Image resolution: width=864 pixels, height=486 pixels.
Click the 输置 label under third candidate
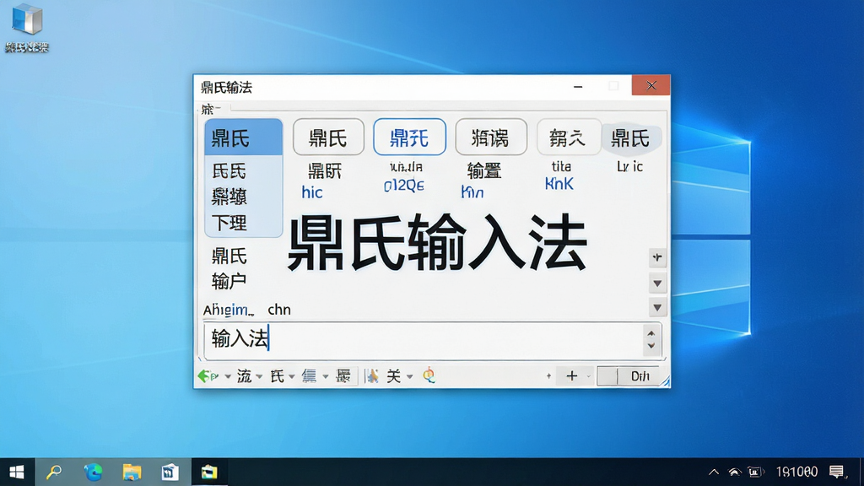[484, 171]
